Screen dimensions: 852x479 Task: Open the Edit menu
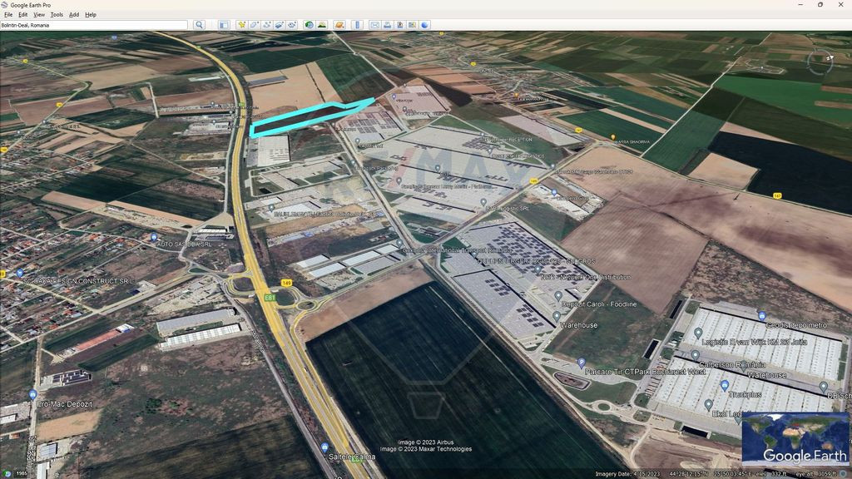click(x=22, y=15)
